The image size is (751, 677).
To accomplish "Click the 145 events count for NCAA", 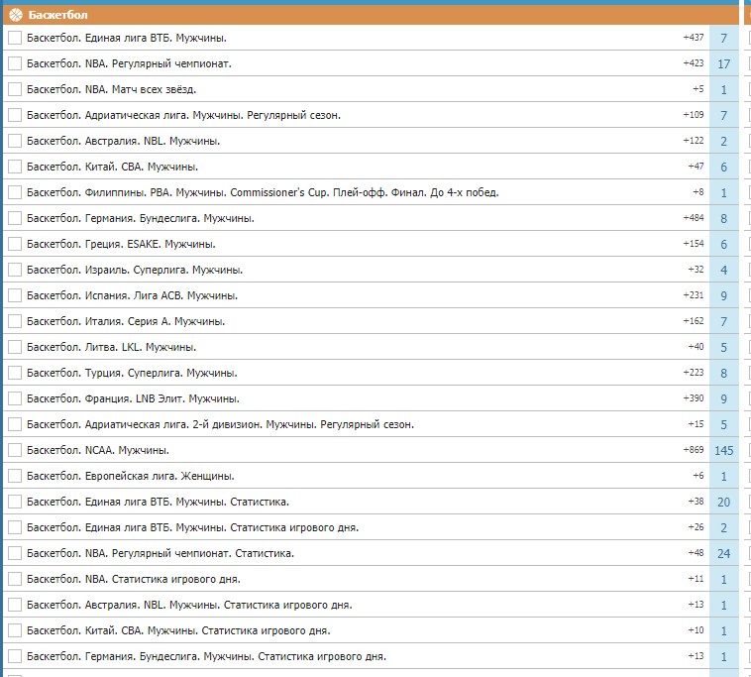I will pyautogui.click(x=723, y=450).
